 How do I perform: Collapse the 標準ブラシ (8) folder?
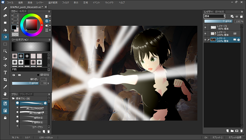(x=13, y=98)
